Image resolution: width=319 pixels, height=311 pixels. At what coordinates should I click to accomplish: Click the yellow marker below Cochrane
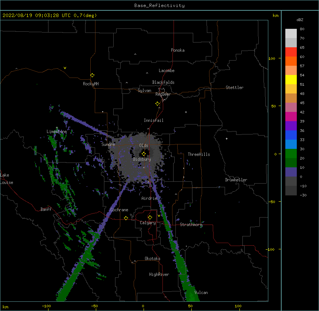click(126, 218)
